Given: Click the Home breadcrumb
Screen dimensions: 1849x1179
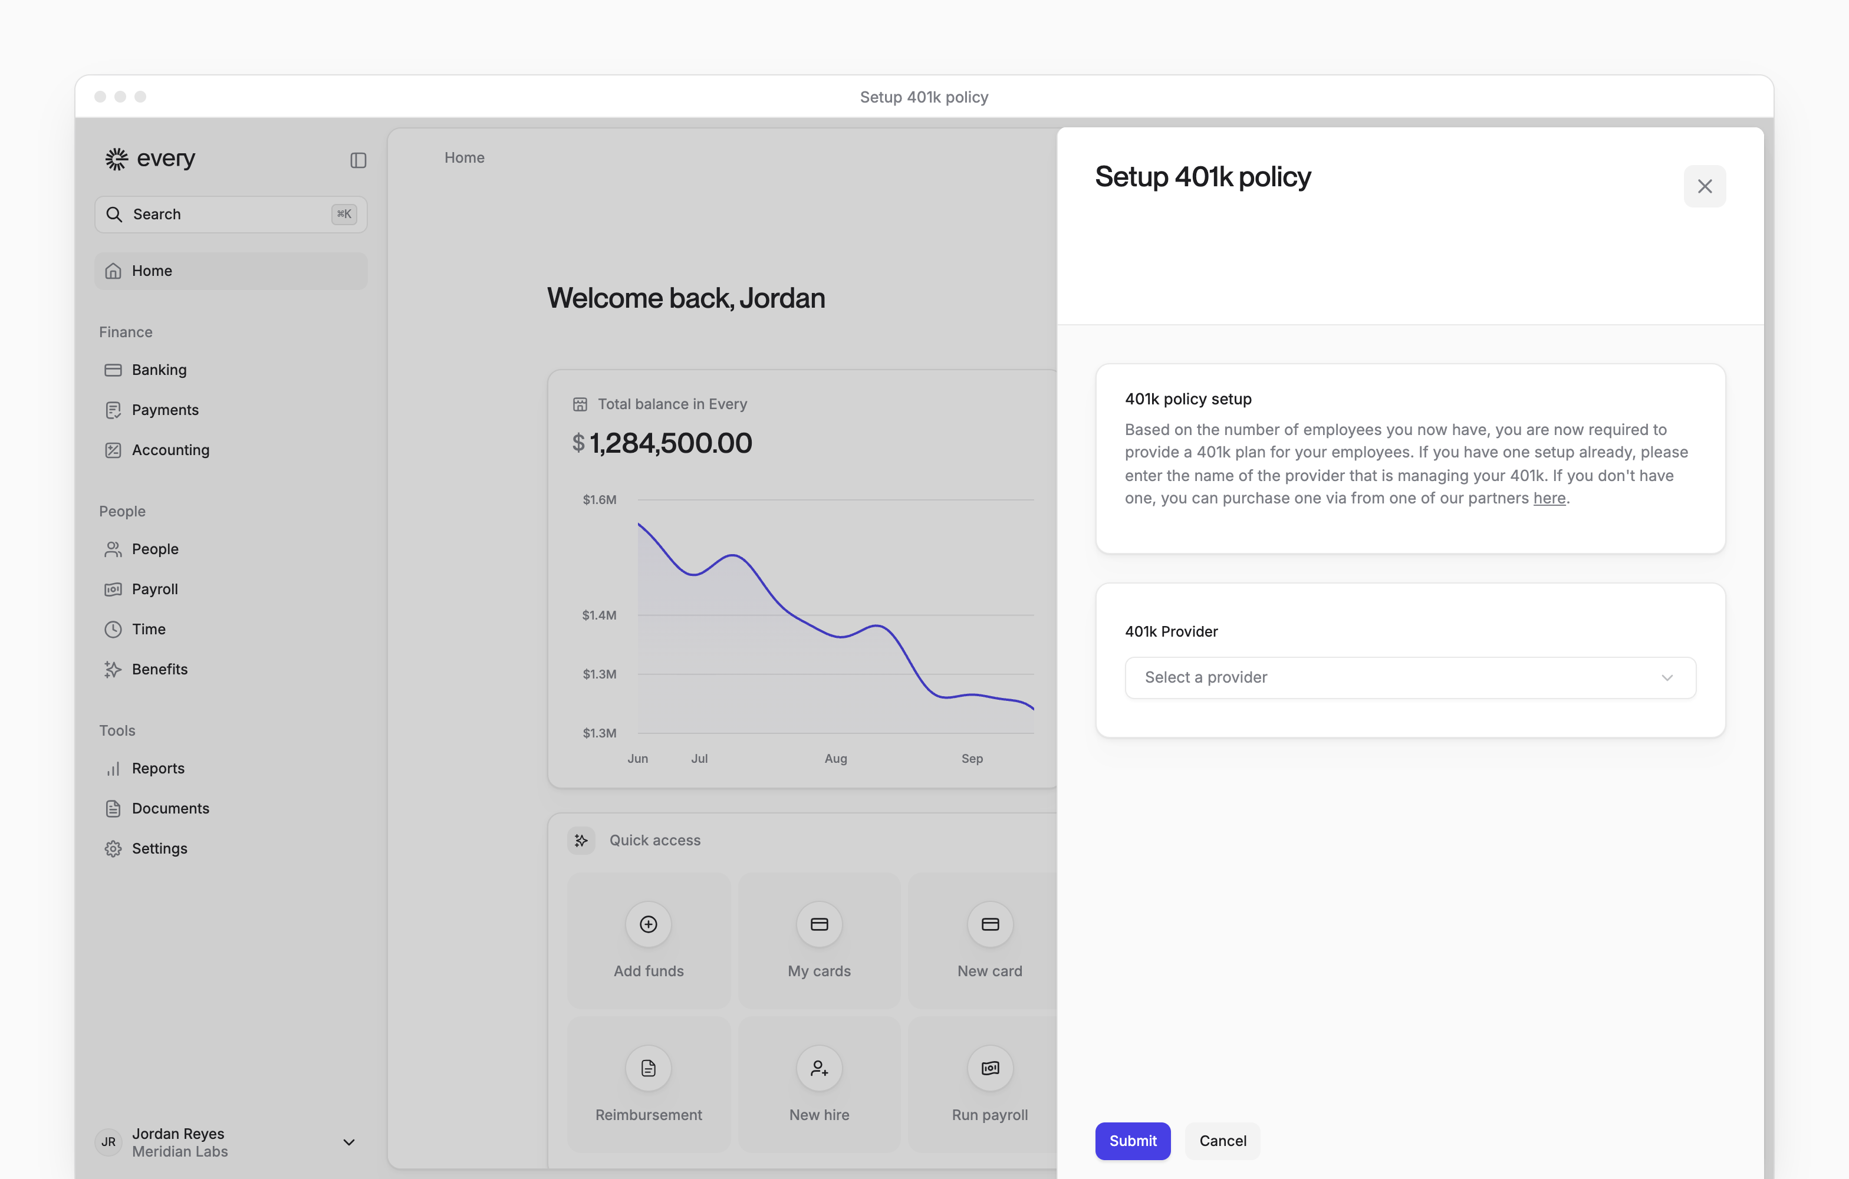Looking at the screenshot, I should [x=465, y=157].
